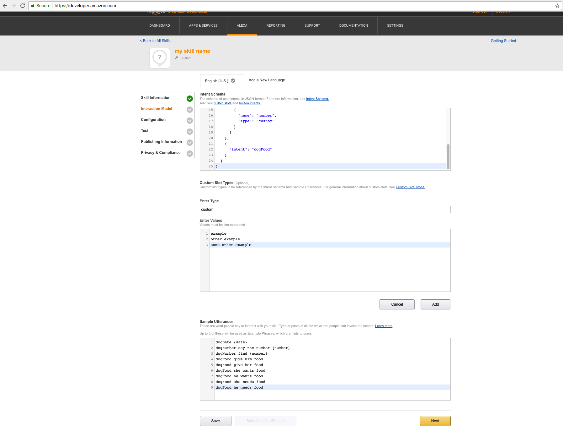Open the Getting Started link

[503, 41]
